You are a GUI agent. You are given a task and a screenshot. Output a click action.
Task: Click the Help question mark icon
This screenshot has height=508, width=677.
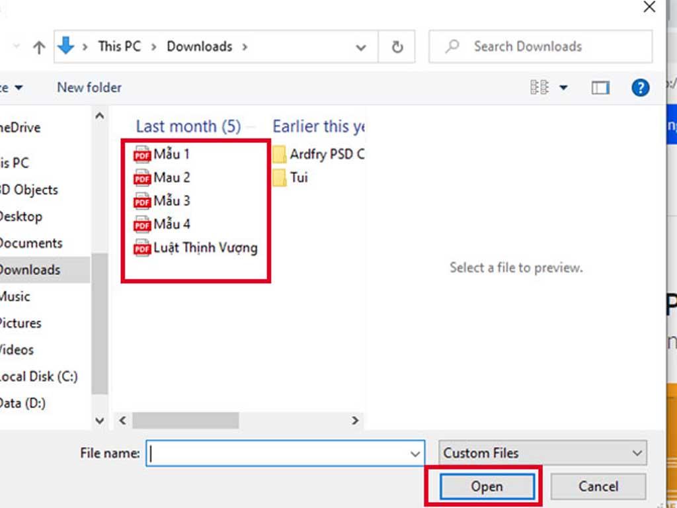coord(640,87)
